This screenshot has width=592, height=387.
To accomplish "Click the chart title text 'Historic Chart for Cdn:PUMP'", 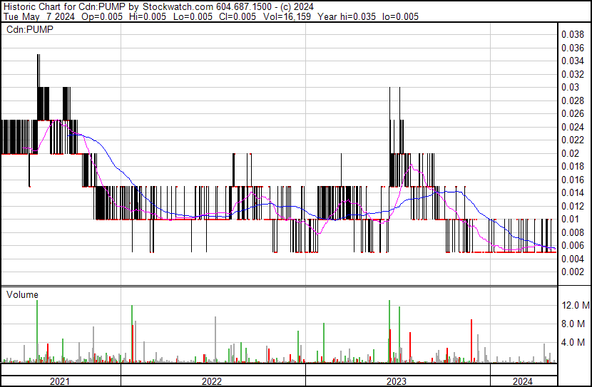I will (x=66, y=7).
